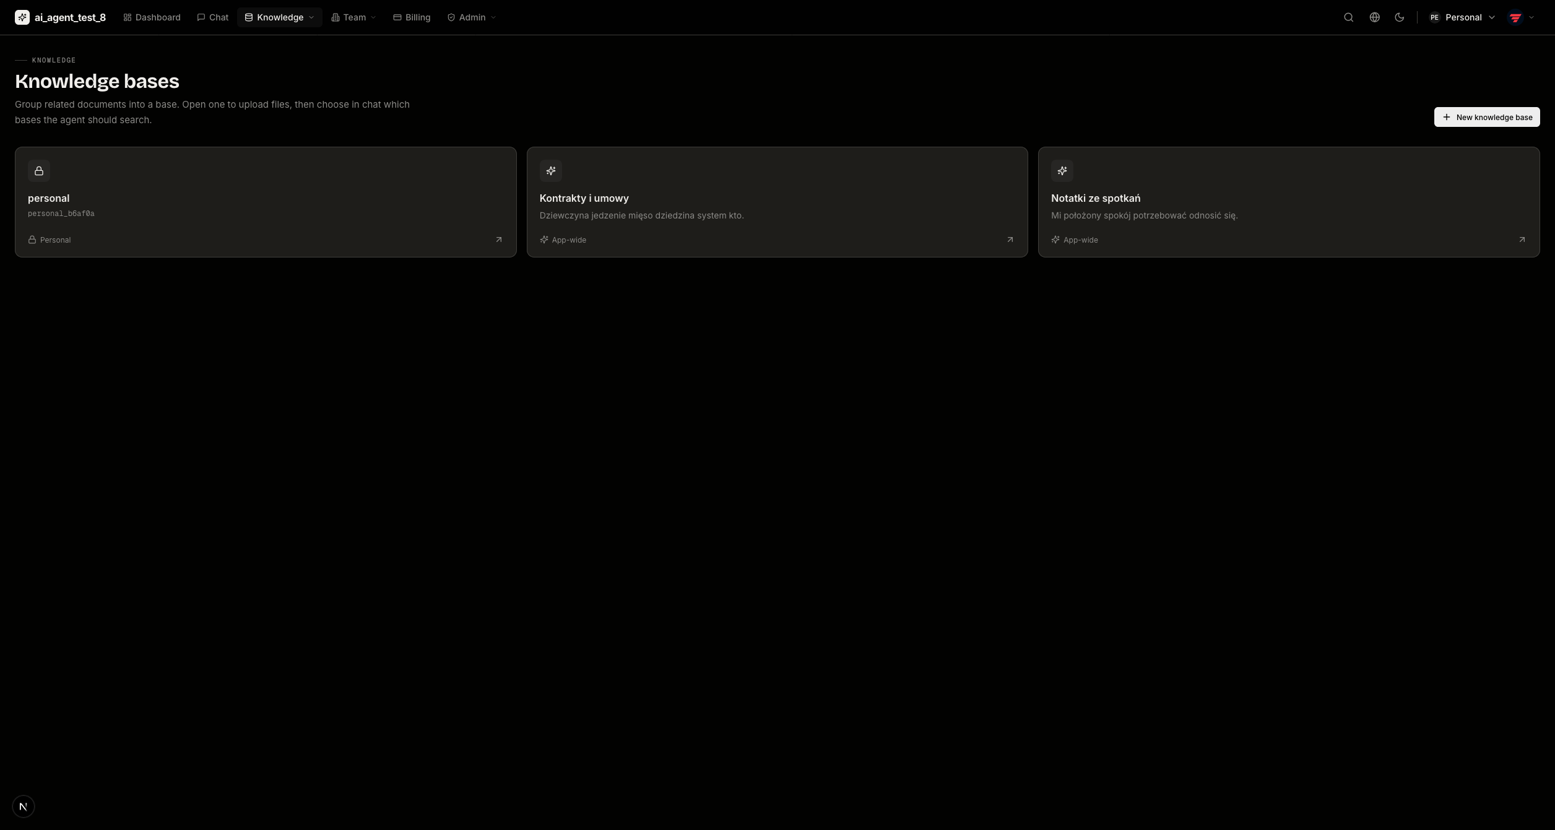
Task: Click the PE avatar badge
Action: 1434,17
